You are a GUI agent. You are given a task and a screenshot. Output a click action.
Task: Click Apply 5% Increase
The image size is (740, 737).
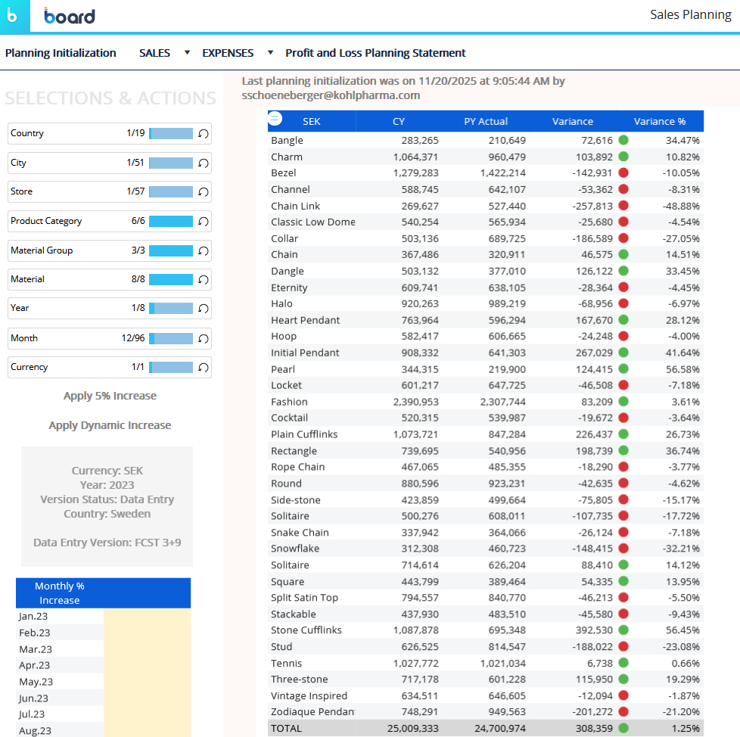[110, 396]
